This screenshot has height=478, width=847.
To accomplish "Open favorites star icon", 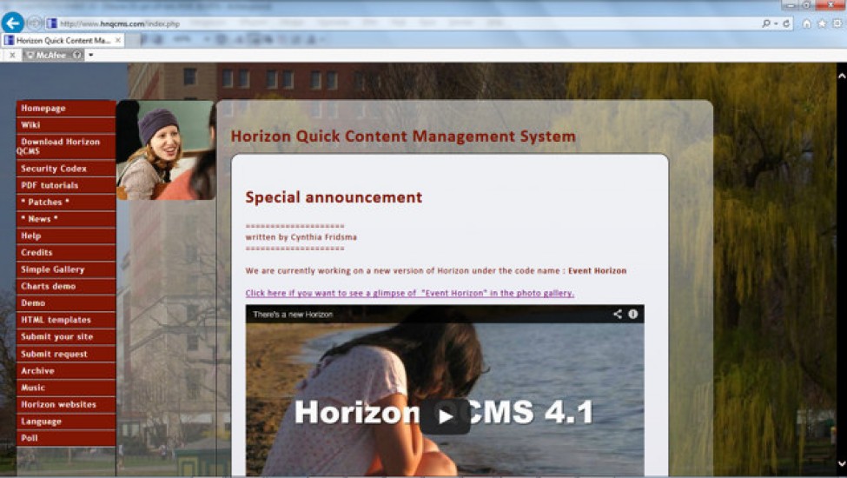I will pyautogui.click(x=822, y=23).
